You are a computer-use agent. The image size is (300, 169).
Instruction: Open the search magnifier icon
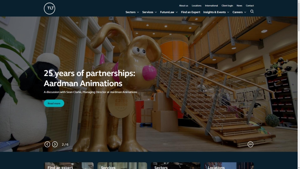tap(252, 12)
